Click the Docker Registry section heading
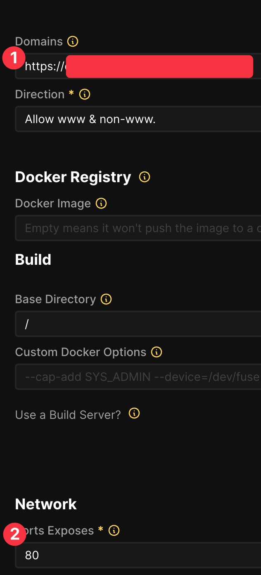This screenshot has height=575, width=261. [x=73, y=177]
